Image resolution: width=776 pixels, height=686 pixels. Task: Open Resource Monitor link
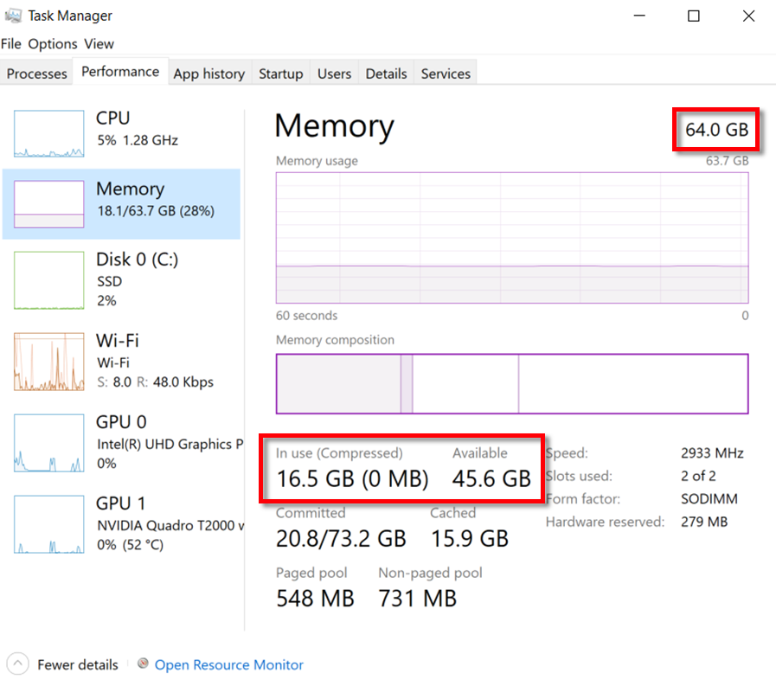(x=228, y=664)
